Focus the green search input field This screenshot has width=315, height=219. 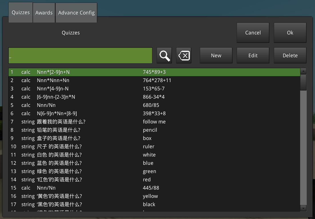click(80, 55)
